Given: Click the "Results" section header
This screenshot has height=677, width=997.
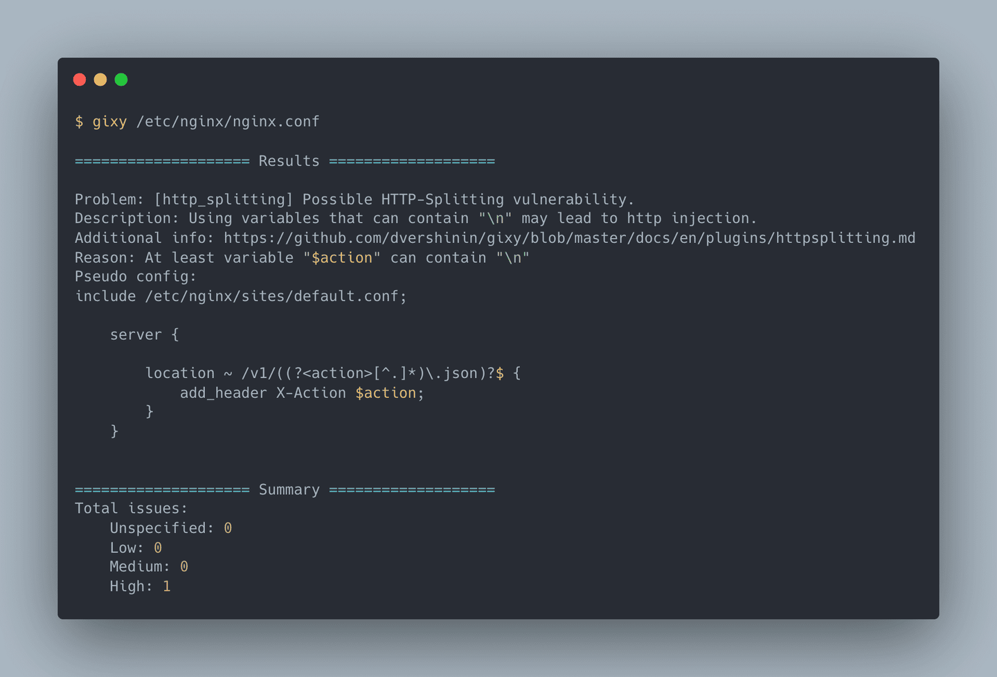Looking at the screenshot, I should click(x=289, y=161).
